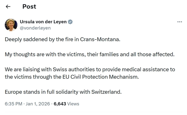Click the 6,643 view count number

(60, 104)
